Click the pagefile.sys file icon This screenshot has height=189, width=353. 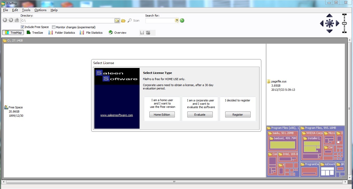[x=269, y=81]
